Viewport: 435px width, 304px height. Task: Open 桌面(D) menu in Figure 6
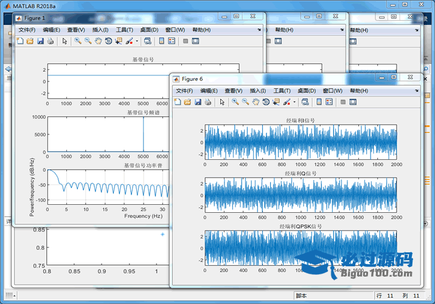(307, 91)
